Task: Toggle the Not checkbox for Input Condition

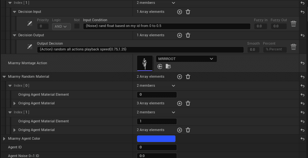Action: [77, 26]
